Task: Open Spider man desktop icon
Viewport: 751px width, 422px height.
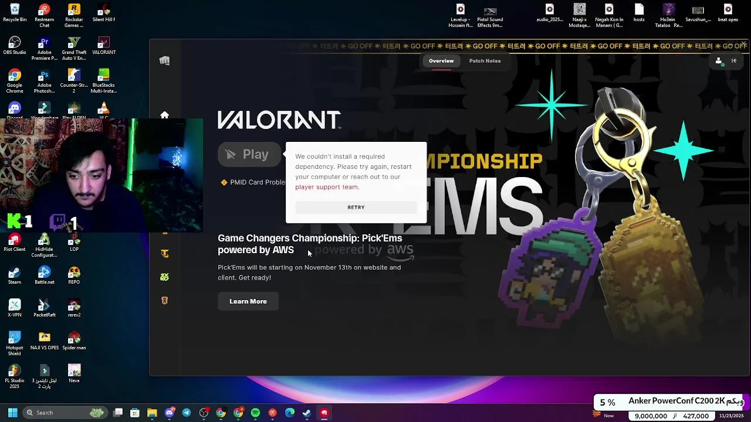Action: point(74,341)
